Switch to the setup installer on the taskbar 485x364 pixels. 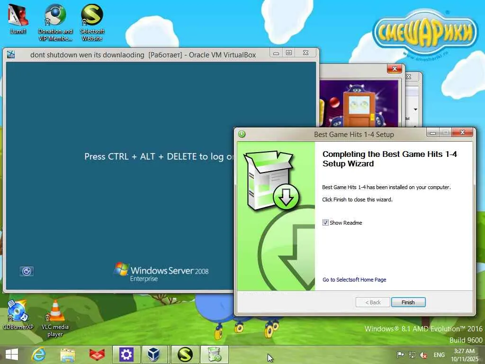click(x=215, y=355)
